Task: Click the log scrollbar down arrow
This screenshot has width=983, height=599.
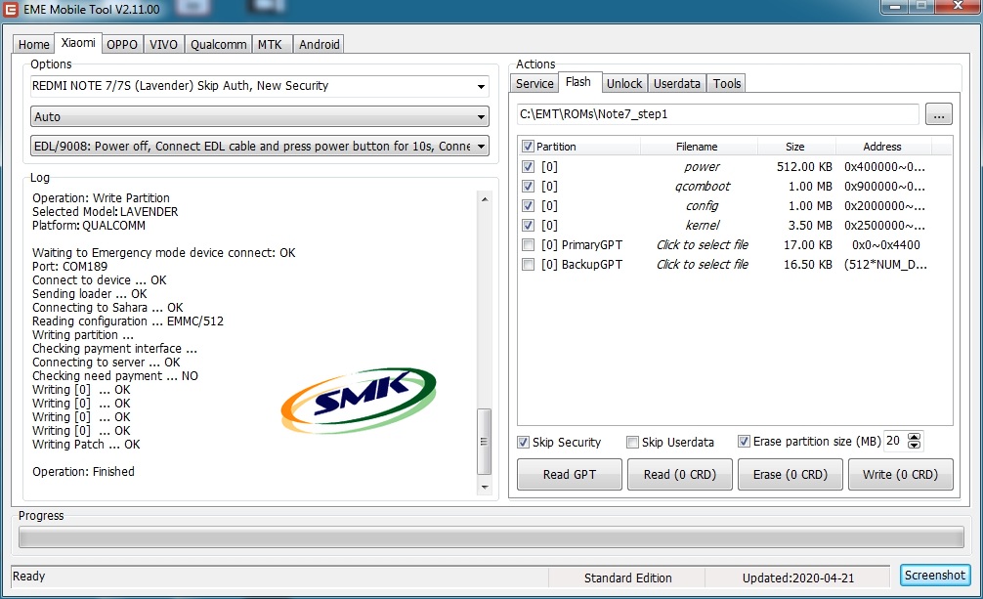Action: click(x=484, y=486)
